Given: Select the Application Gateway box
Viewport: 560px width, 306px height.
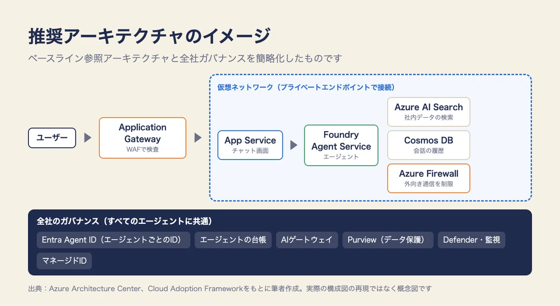Looking at the screenshot, I should (142, 138).
